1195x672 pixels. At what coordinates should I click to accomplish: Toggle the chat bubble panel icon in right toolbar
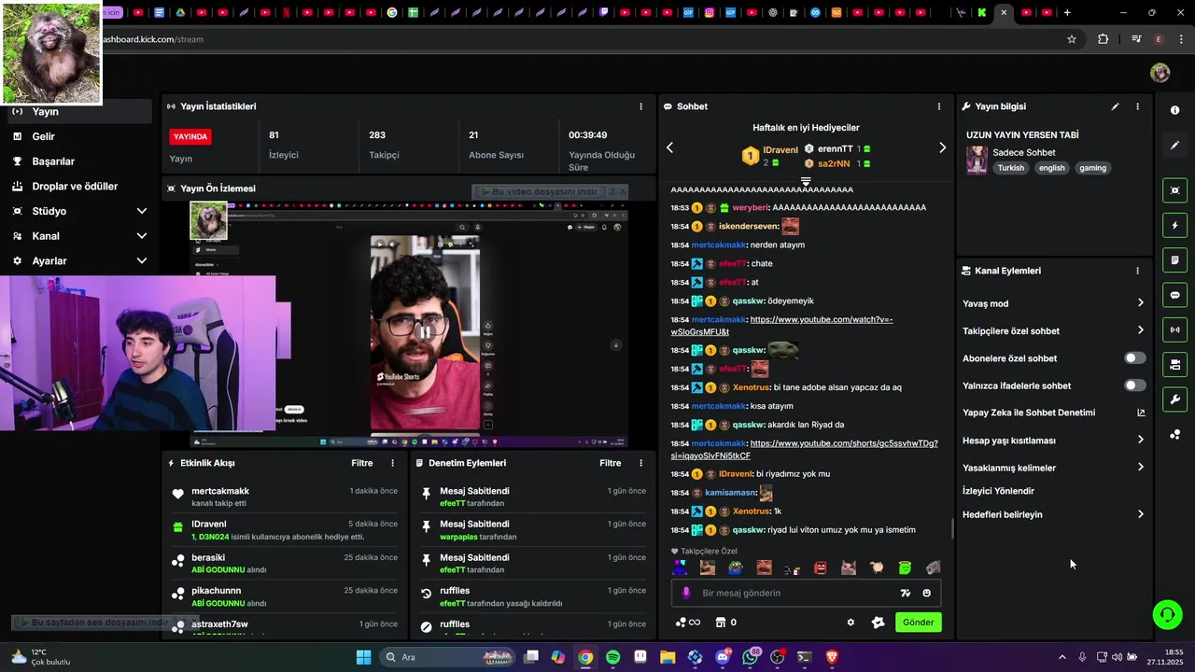click(x=1174, y=295)
